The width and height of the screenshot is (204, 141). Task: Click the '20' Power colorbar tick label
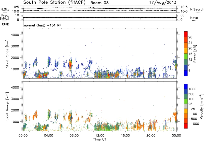point(190,48)
